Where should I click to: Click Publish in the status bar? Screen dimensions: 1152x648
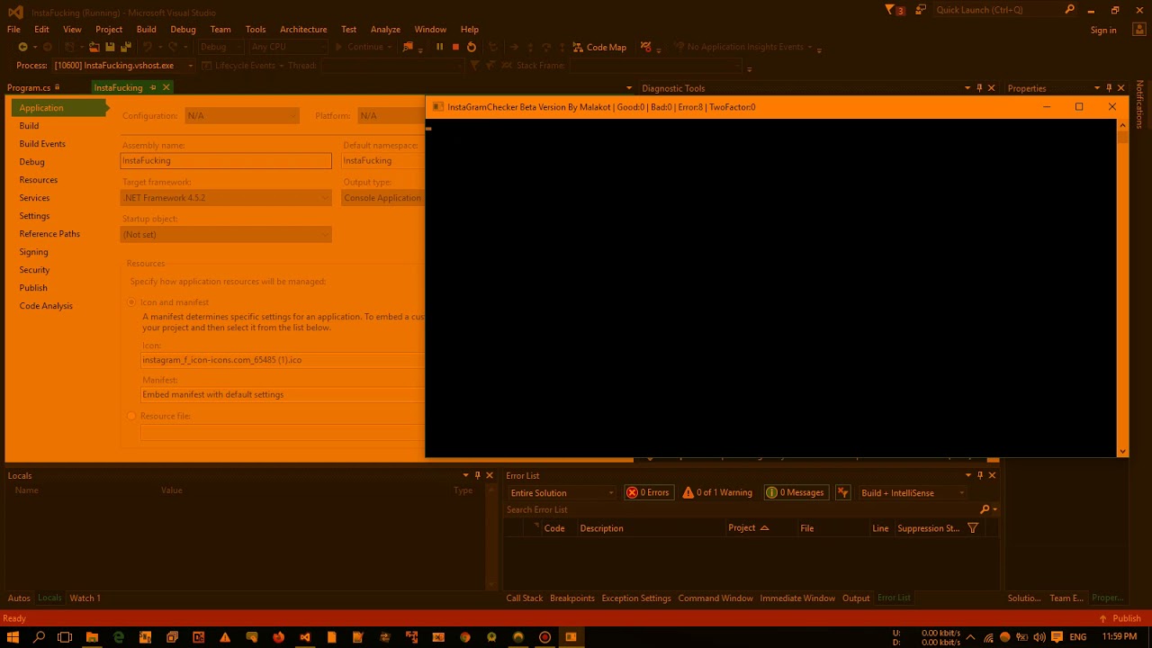(x=1120, y=618)
